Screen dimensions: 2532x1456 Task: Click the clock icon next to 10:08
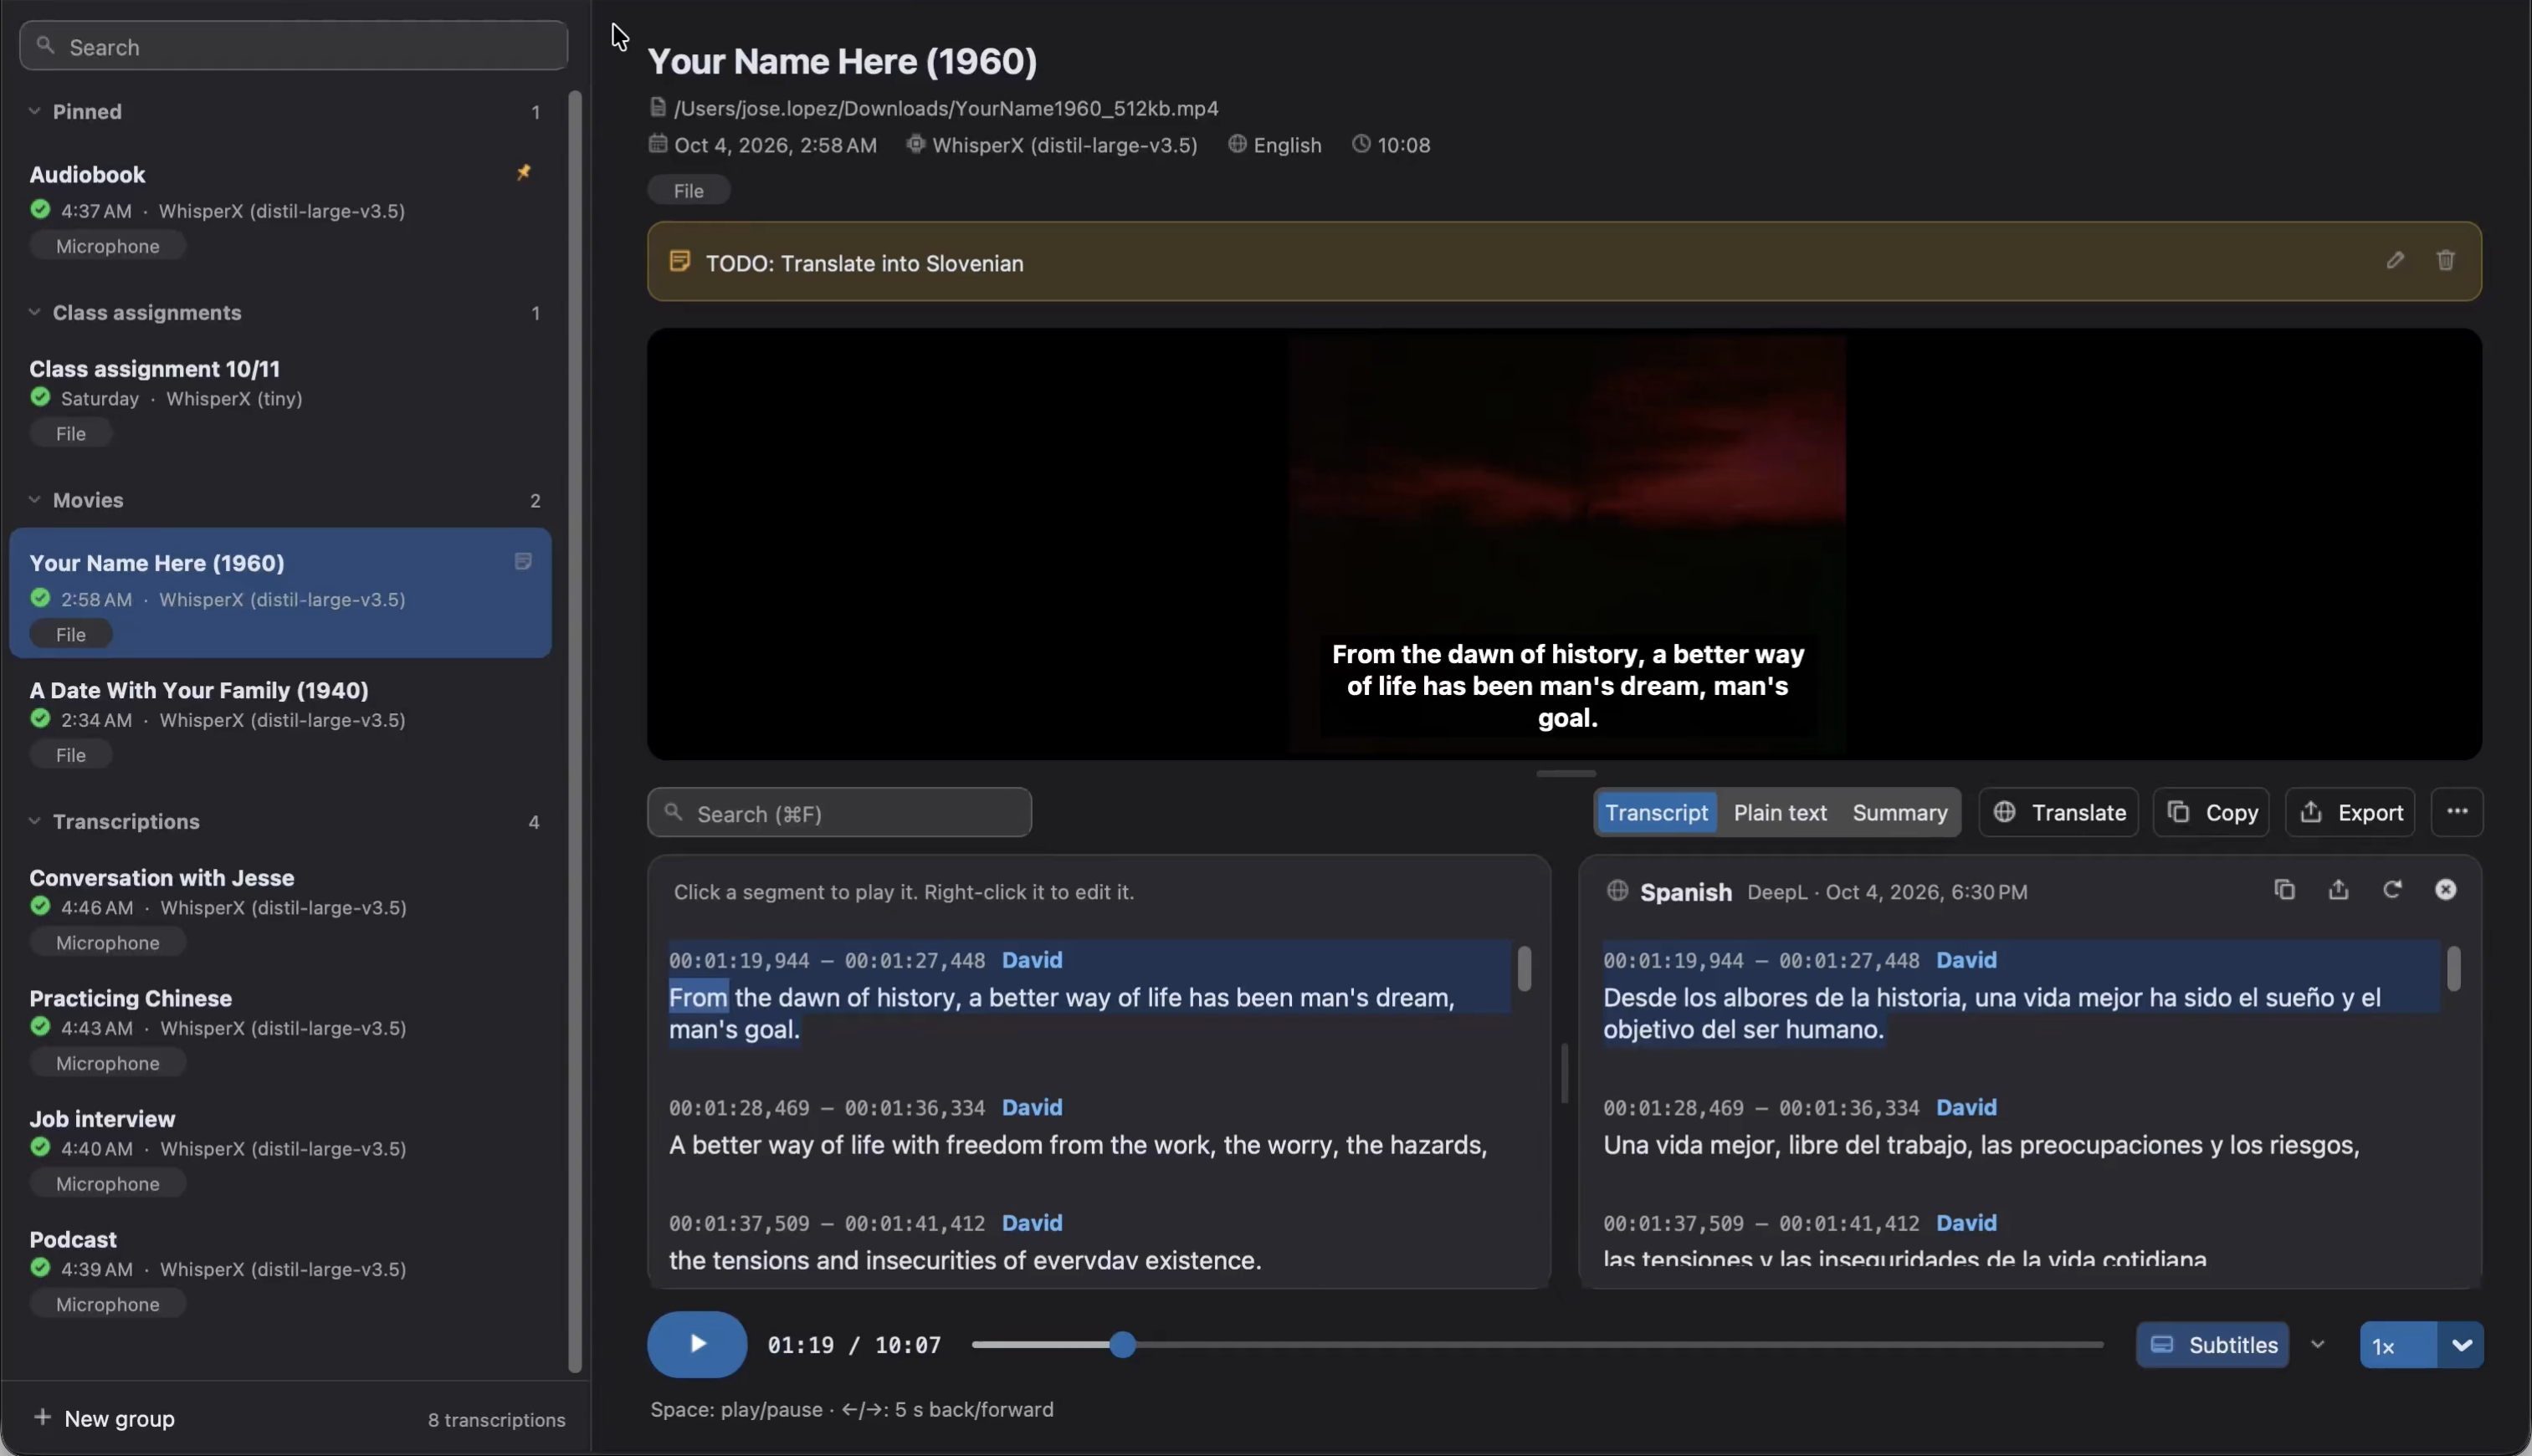coord(1361,144)
